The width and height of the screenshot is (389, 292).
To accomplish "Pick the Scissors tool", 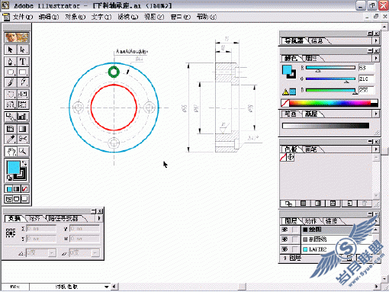I will tap(23, 139).
